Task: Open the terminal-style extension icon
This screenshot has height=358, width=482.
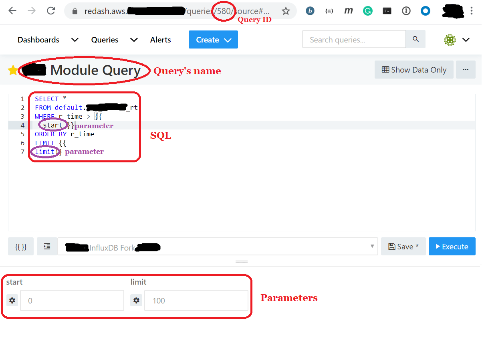Action: pos(387,11)
